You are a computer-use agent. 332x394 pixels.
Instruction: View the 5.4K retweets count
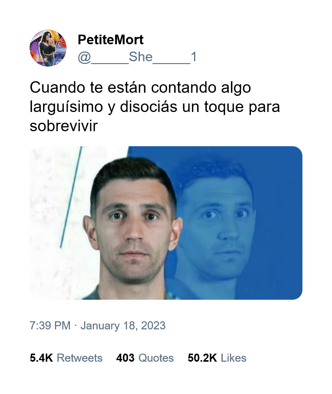[41, 358]
